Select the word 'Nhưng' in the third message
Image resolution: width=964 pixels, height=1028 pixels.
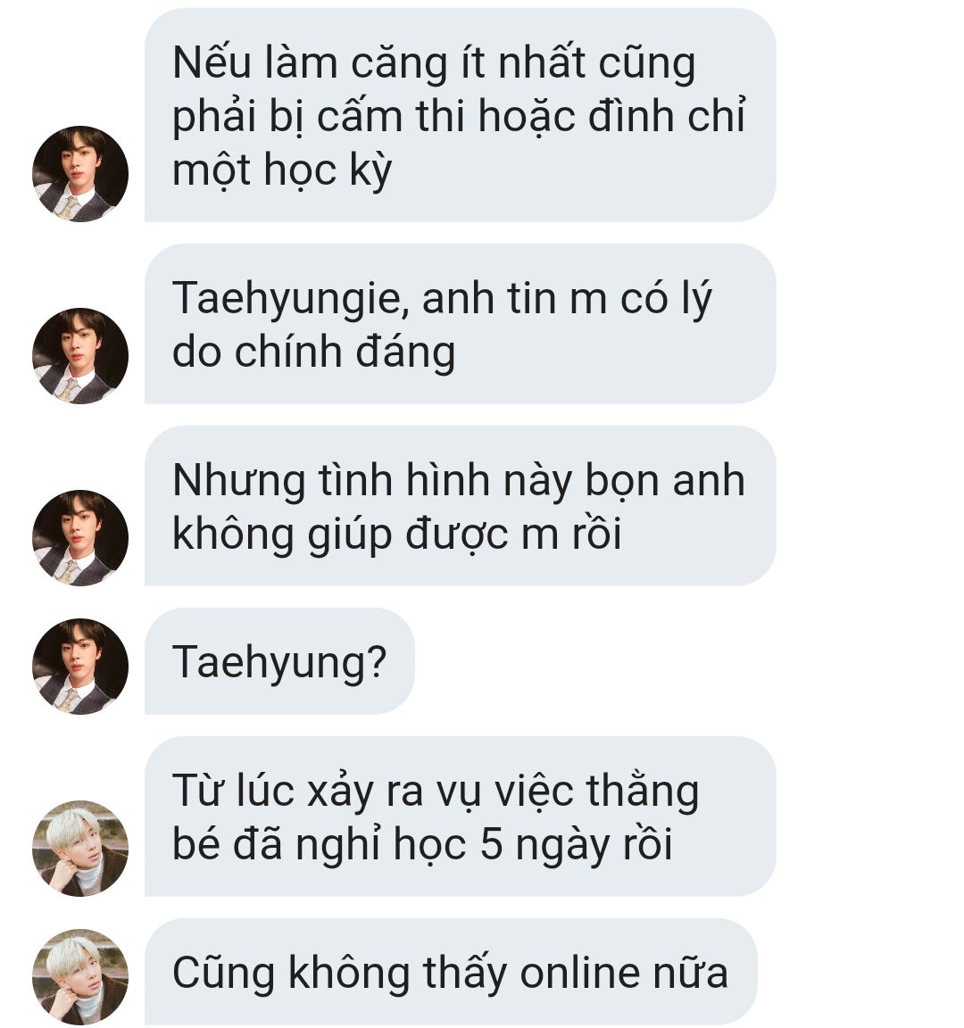238,482
